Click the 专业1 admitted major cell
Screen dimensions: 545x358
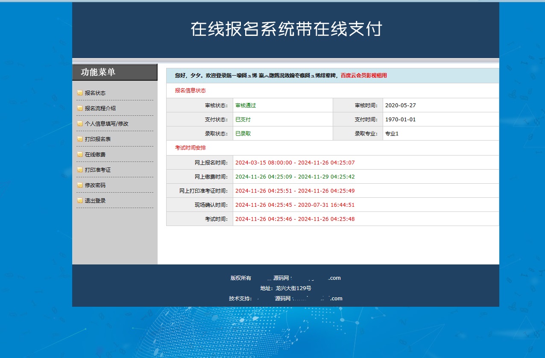pyautogui.click(x=392, y=134)
